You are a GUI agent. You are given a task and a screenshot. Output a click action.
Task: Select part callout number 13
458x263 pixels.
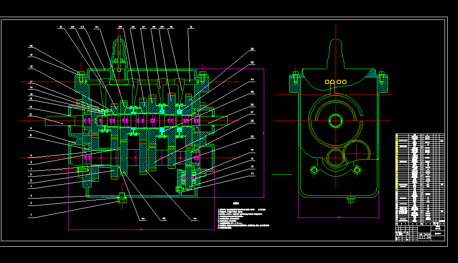click(x=31, y=107)
